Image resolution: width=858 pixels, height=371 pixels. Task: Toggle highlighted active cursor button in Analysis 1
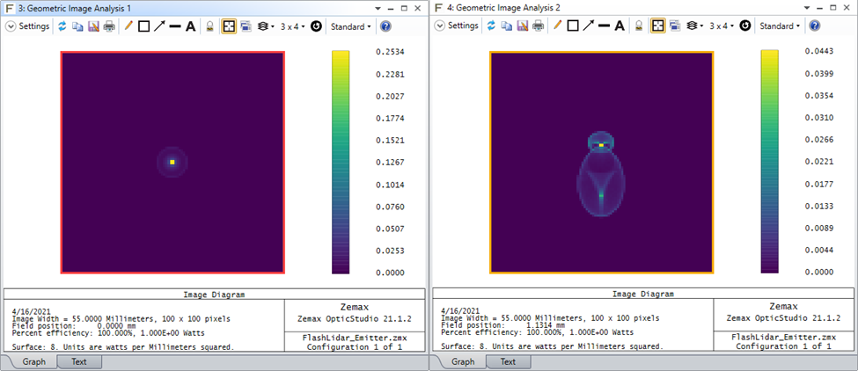229,26
